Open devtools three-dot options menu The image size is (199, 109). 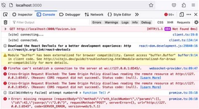click(189, 15)
